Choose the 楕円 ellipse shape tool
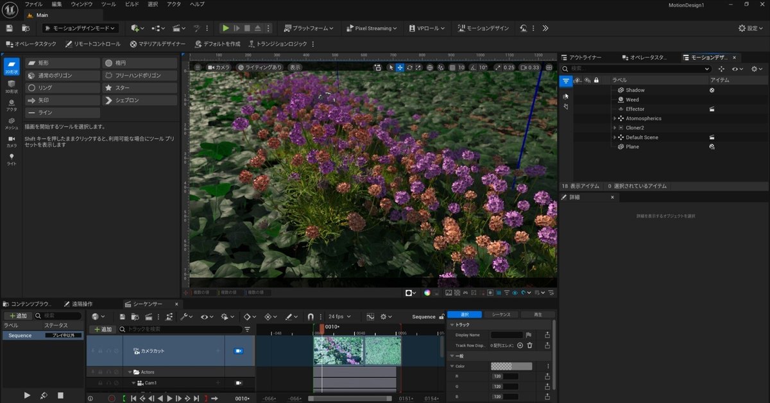 tap(139, 63)
